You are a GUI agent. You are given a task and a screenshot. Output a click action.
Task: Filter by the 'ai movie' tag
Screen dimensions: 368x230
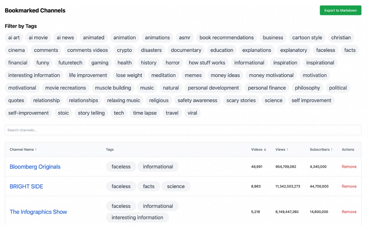[38, 38]
